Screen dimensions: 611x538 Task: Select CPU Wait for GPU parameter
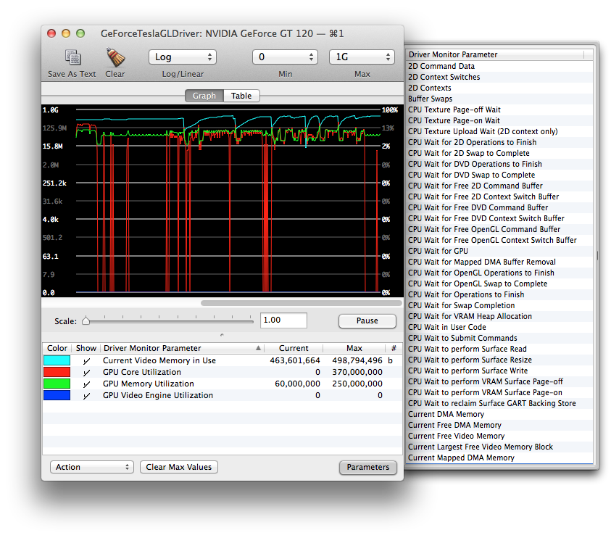coord(499,251)
